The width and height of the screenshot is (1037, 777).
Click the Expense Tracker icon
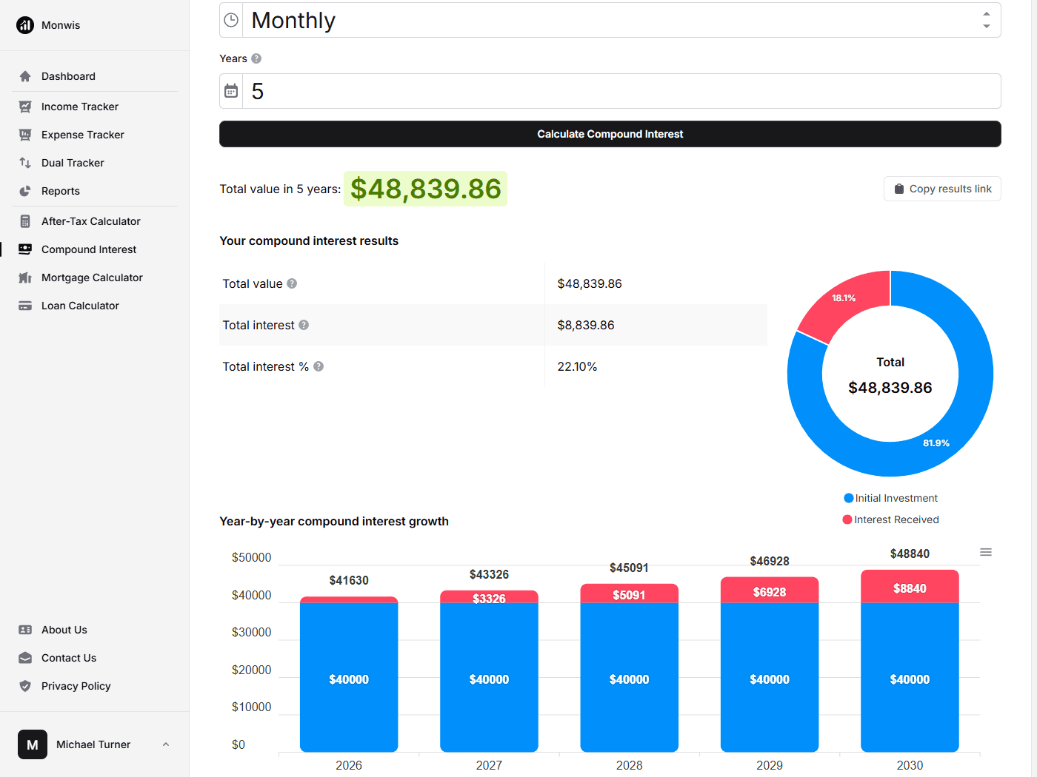pos(25,135)
